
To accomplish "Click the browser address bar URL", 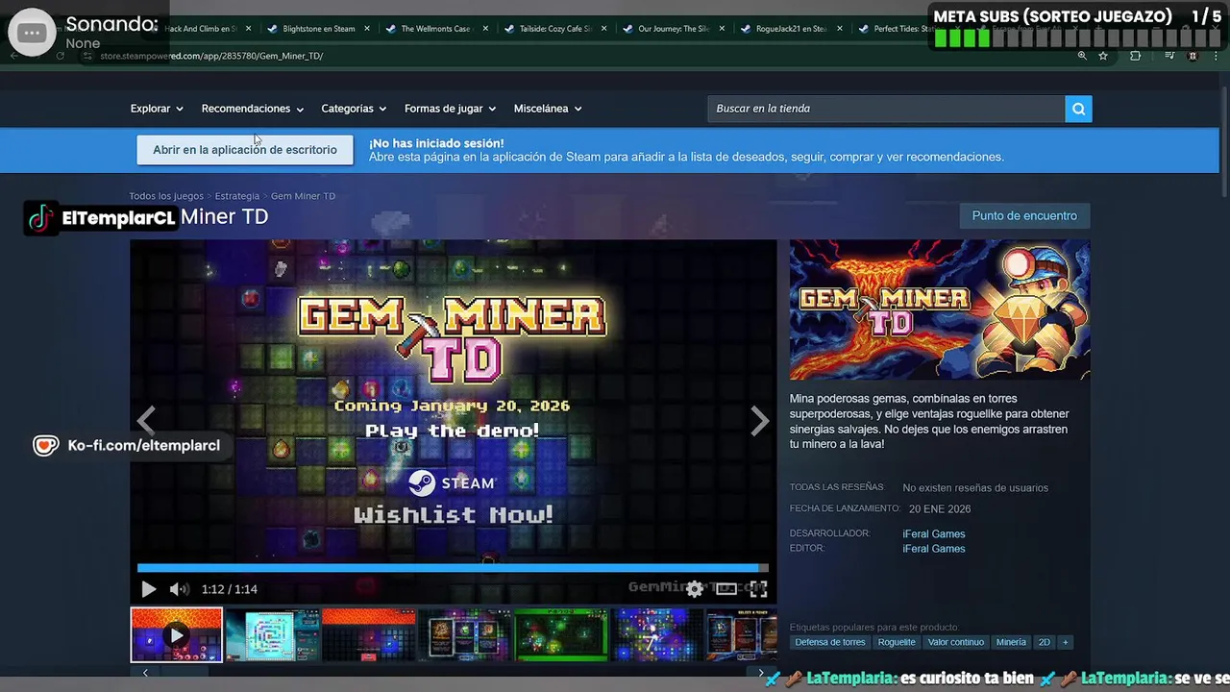I will click(211, 56).
